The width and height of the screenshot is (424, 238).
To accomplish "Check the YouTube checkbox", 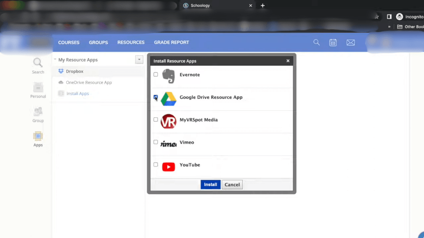I will pos(156,164).
